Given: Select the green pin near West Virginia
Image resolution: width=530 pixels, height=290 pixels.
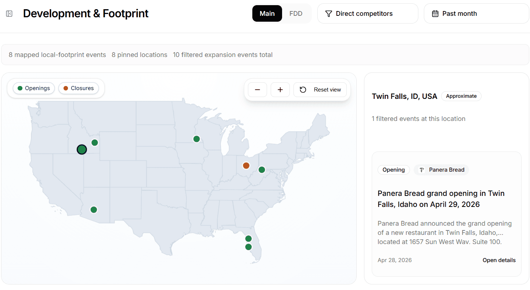Looking at the screenshot, I should point(262,169).
